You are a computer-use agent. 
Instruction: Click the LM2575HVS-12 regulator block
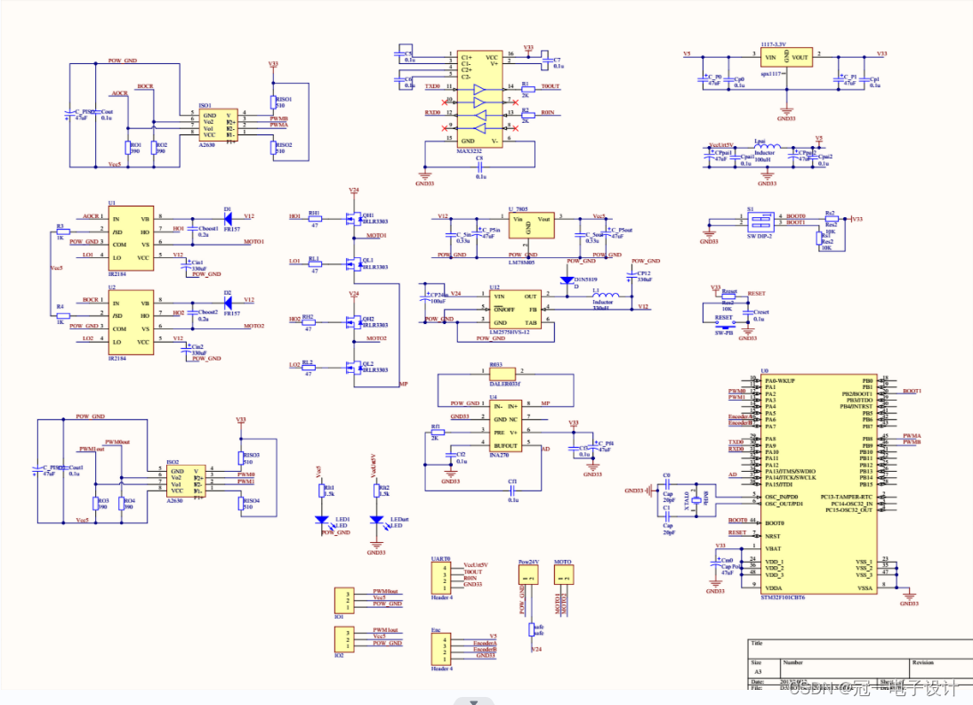(x=515, y=309)
